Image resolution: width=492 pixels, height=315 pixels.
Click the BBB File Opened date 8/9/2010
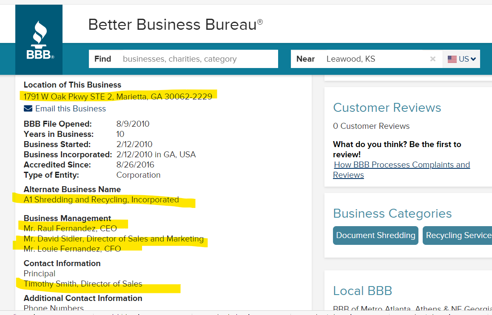tap(133, 124)
